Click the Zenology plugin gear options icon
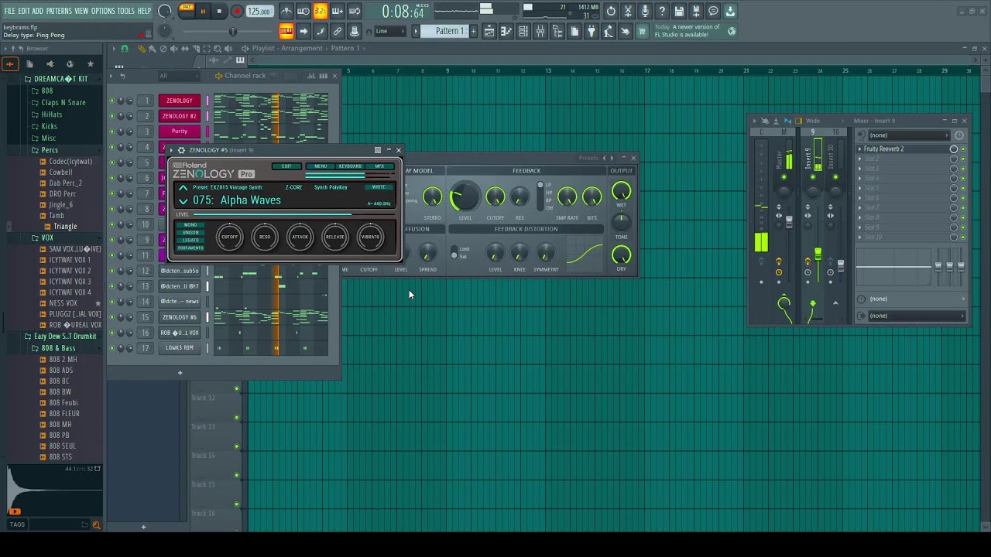 click(x=181, y=150)
